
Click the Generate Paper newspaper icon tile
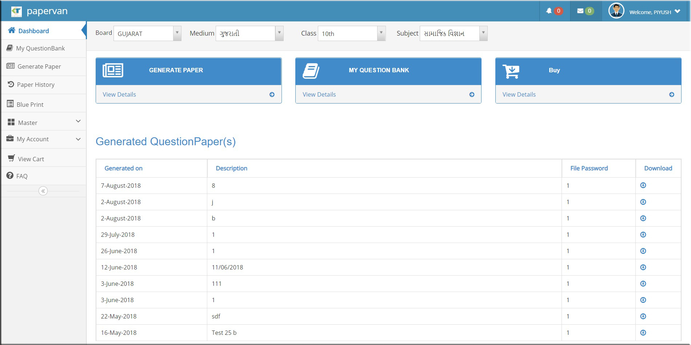click(113, 70)
